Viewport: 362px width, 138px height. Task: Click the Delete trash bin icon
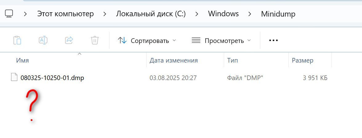[x=95, y=40]
